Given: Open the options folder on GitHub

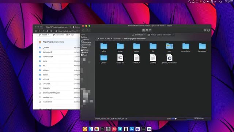Looking at the screenshot, I should pos(45,70).
